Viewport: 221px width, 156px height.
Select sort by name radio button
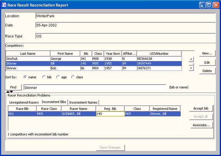point(25,77)
